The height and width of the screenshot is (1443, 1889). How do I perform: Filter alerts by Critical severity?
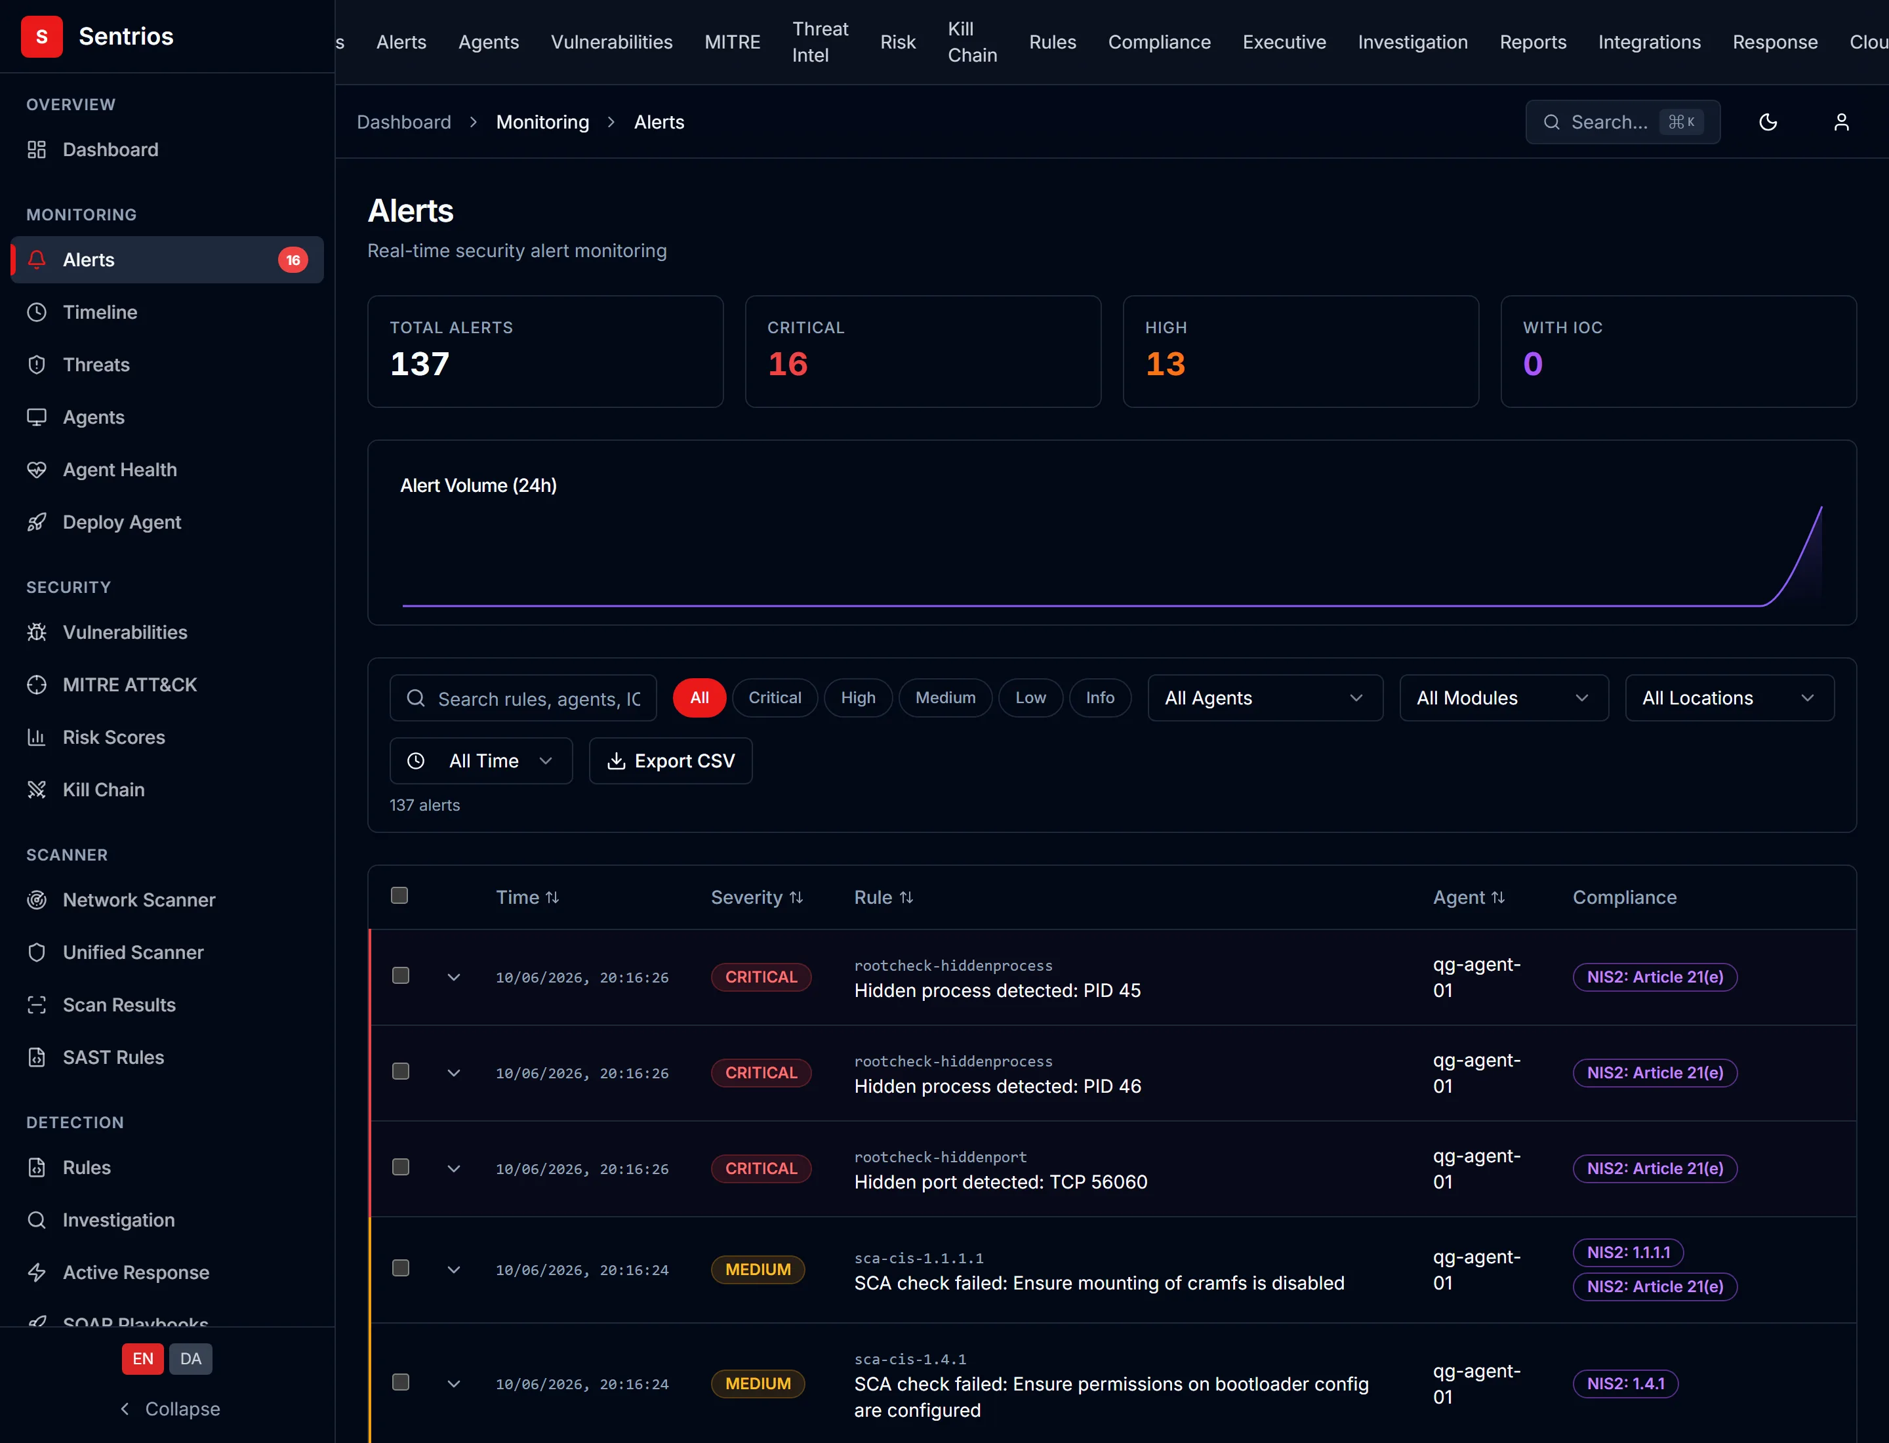(x=774, y=697)
